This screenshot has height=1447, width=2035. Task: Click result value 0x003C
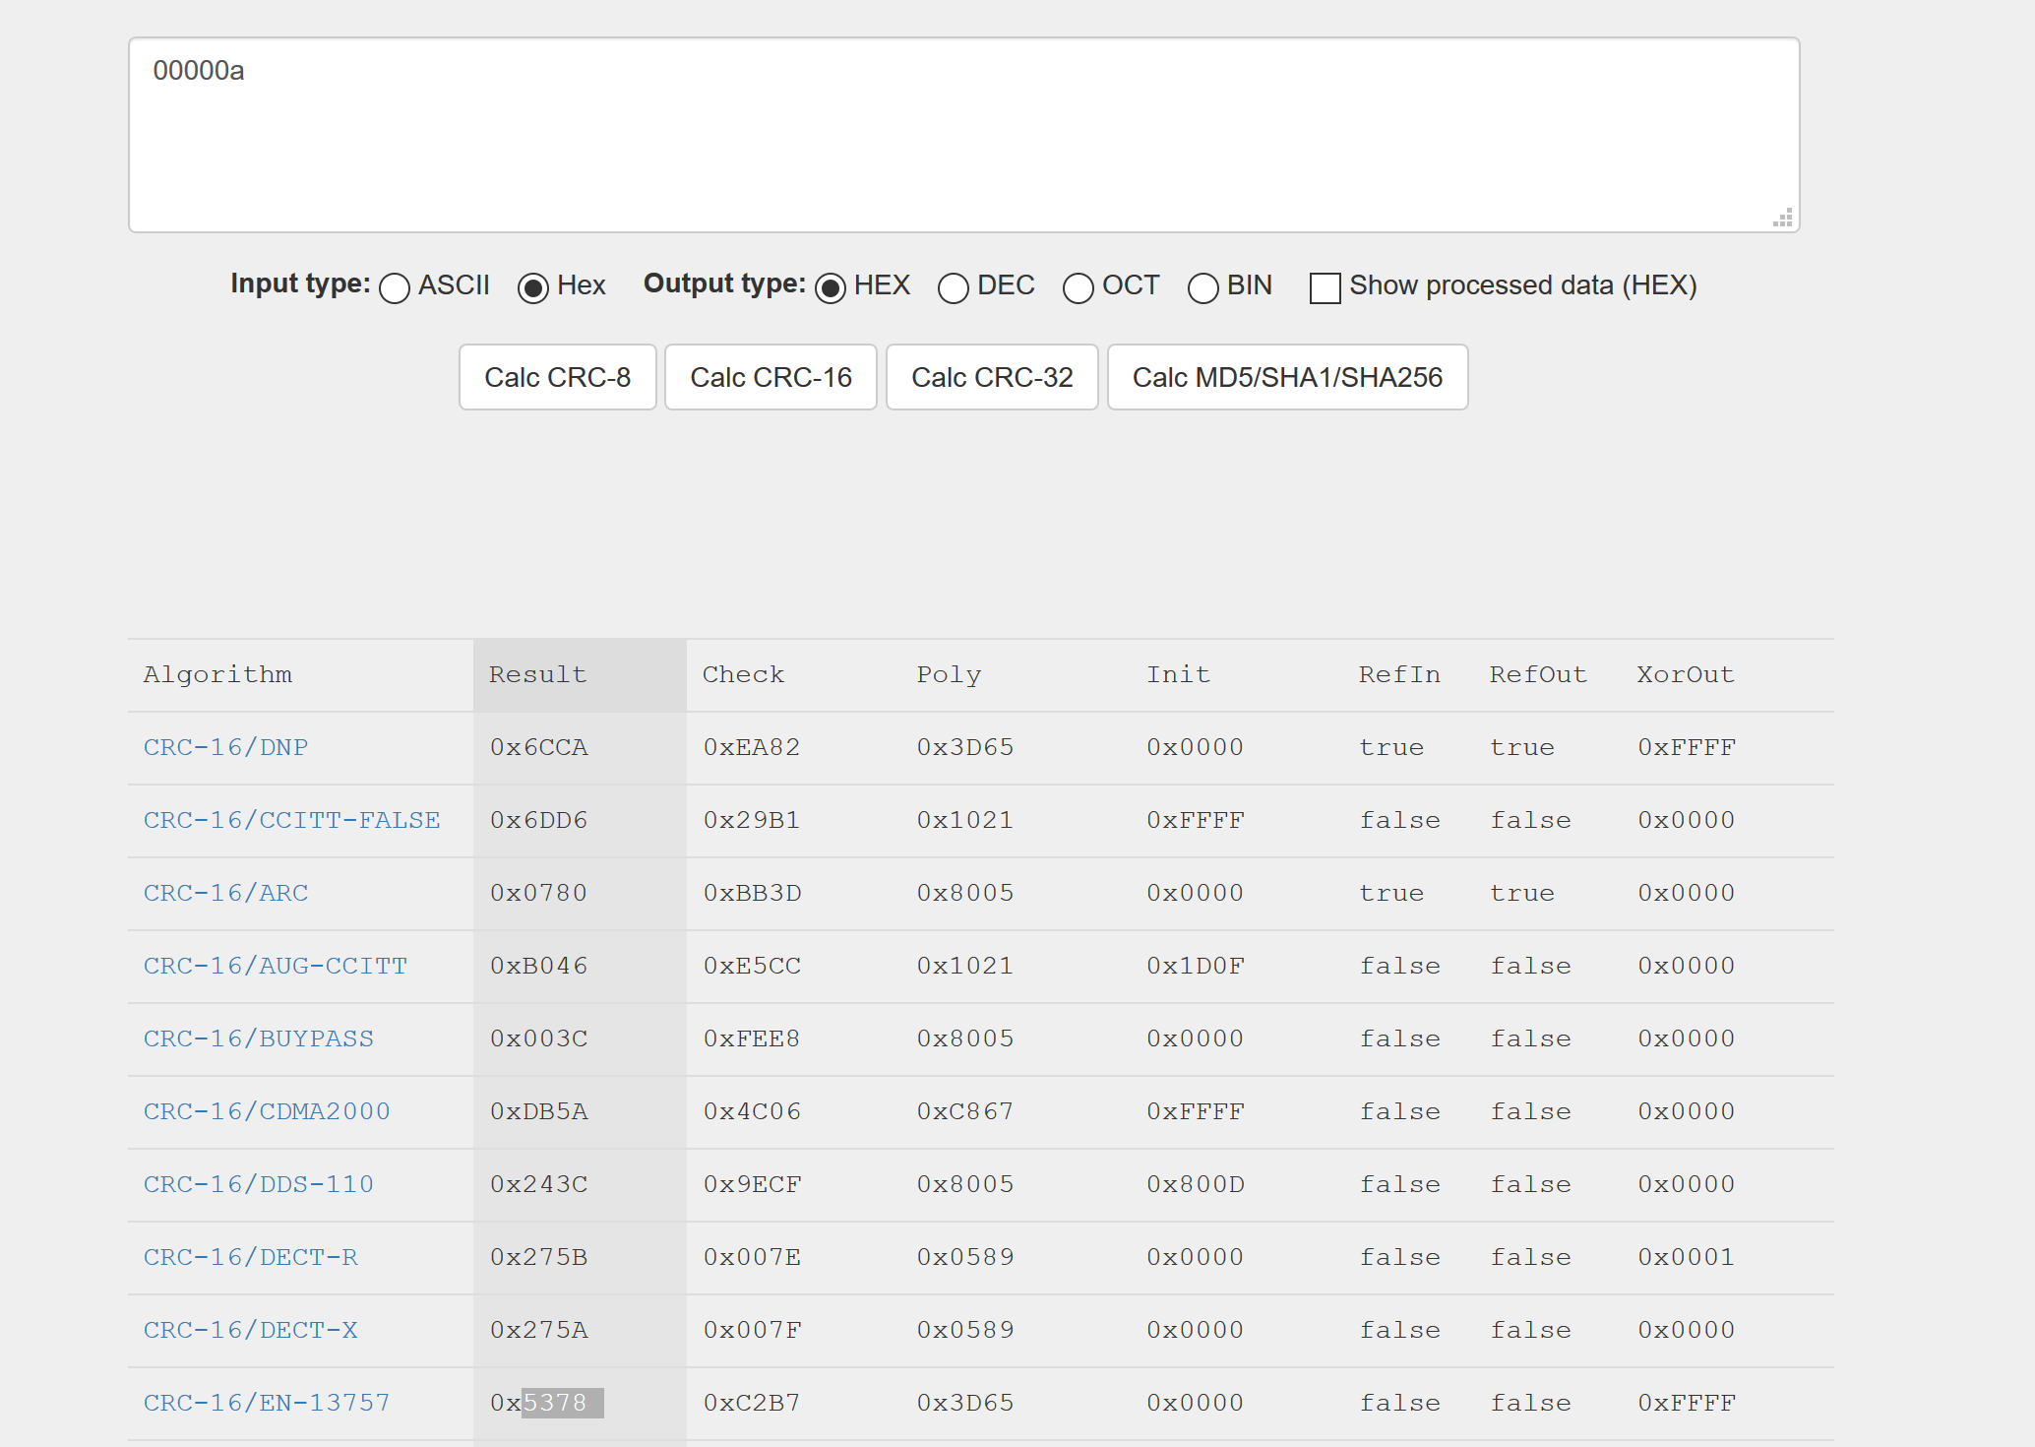(538, 1038)
